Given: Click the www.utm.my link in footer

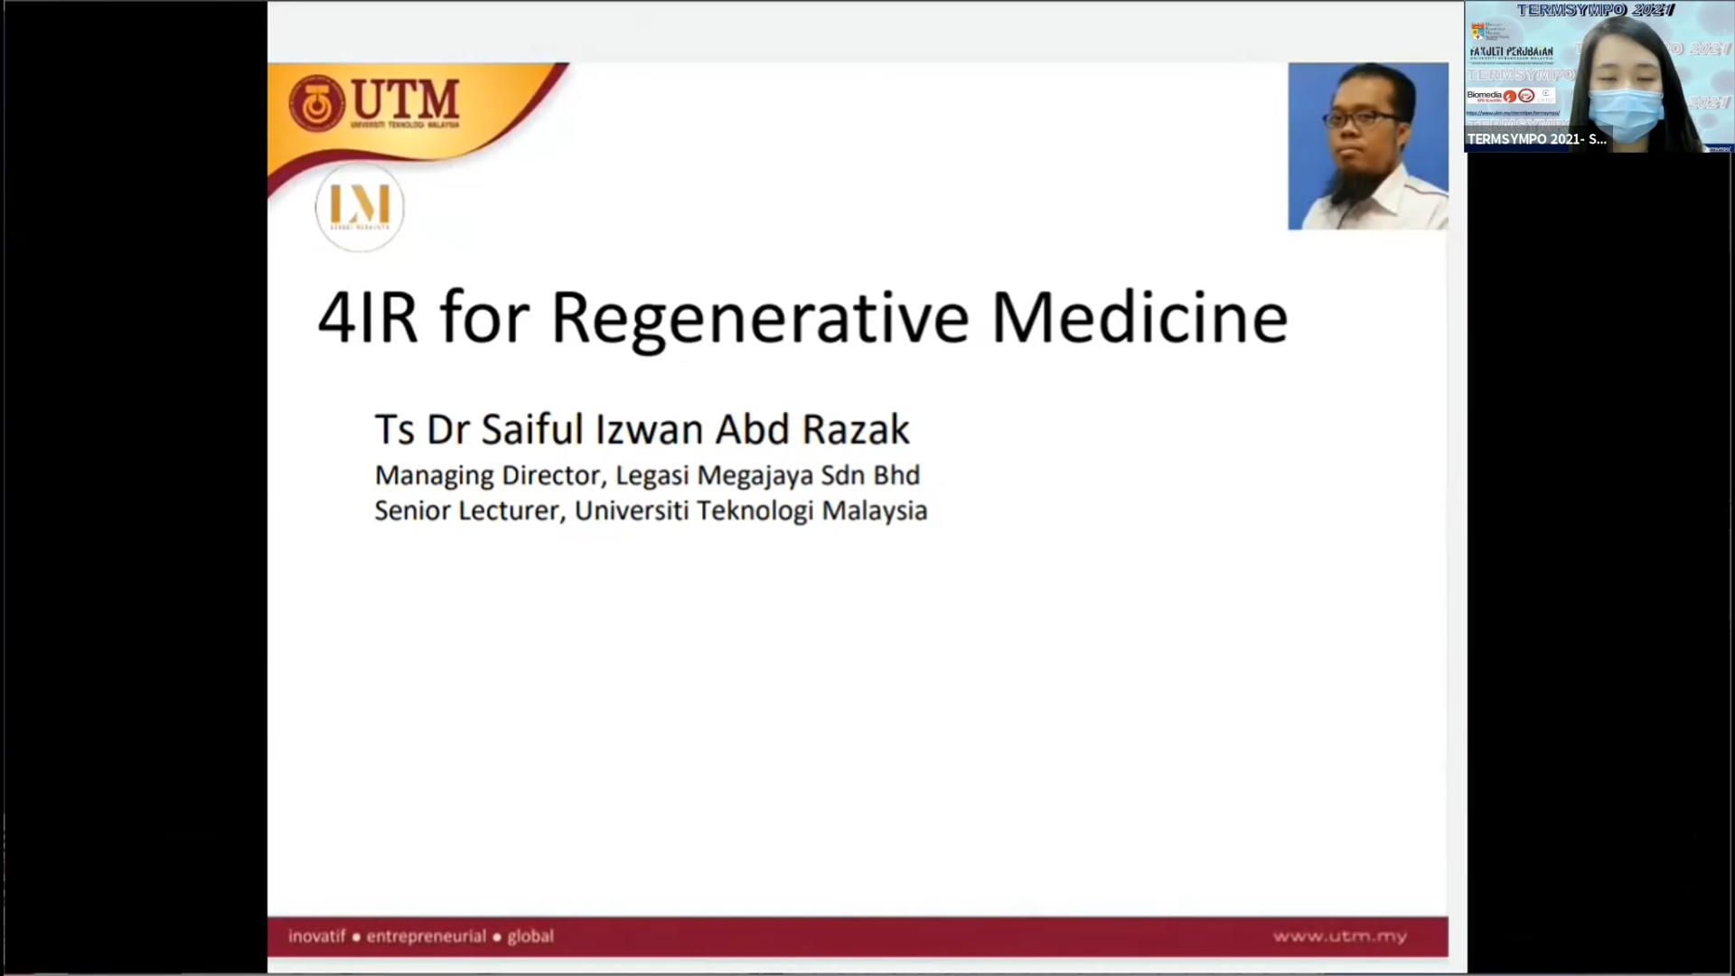Looking at the screenshot, I should [1339, 936].
